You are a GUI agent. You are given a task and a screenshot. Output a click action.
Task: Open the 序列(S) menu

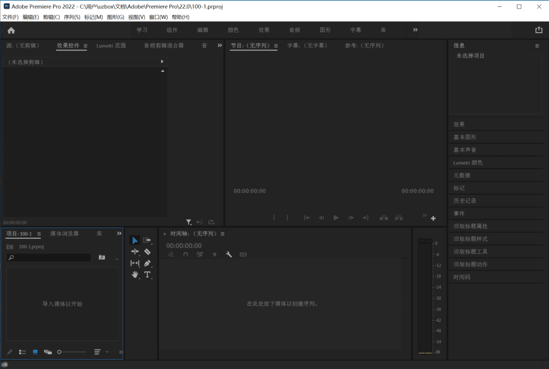coord(72,17)
